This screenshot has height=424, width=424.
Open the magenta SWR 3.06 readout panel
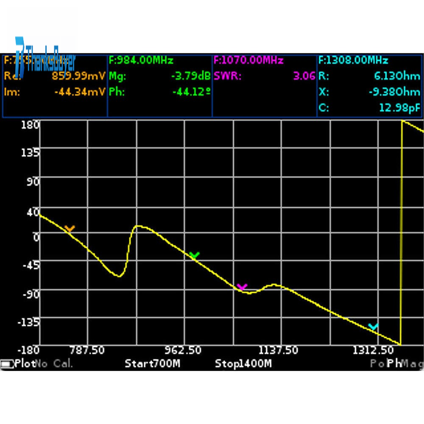[x=265, y=86]
